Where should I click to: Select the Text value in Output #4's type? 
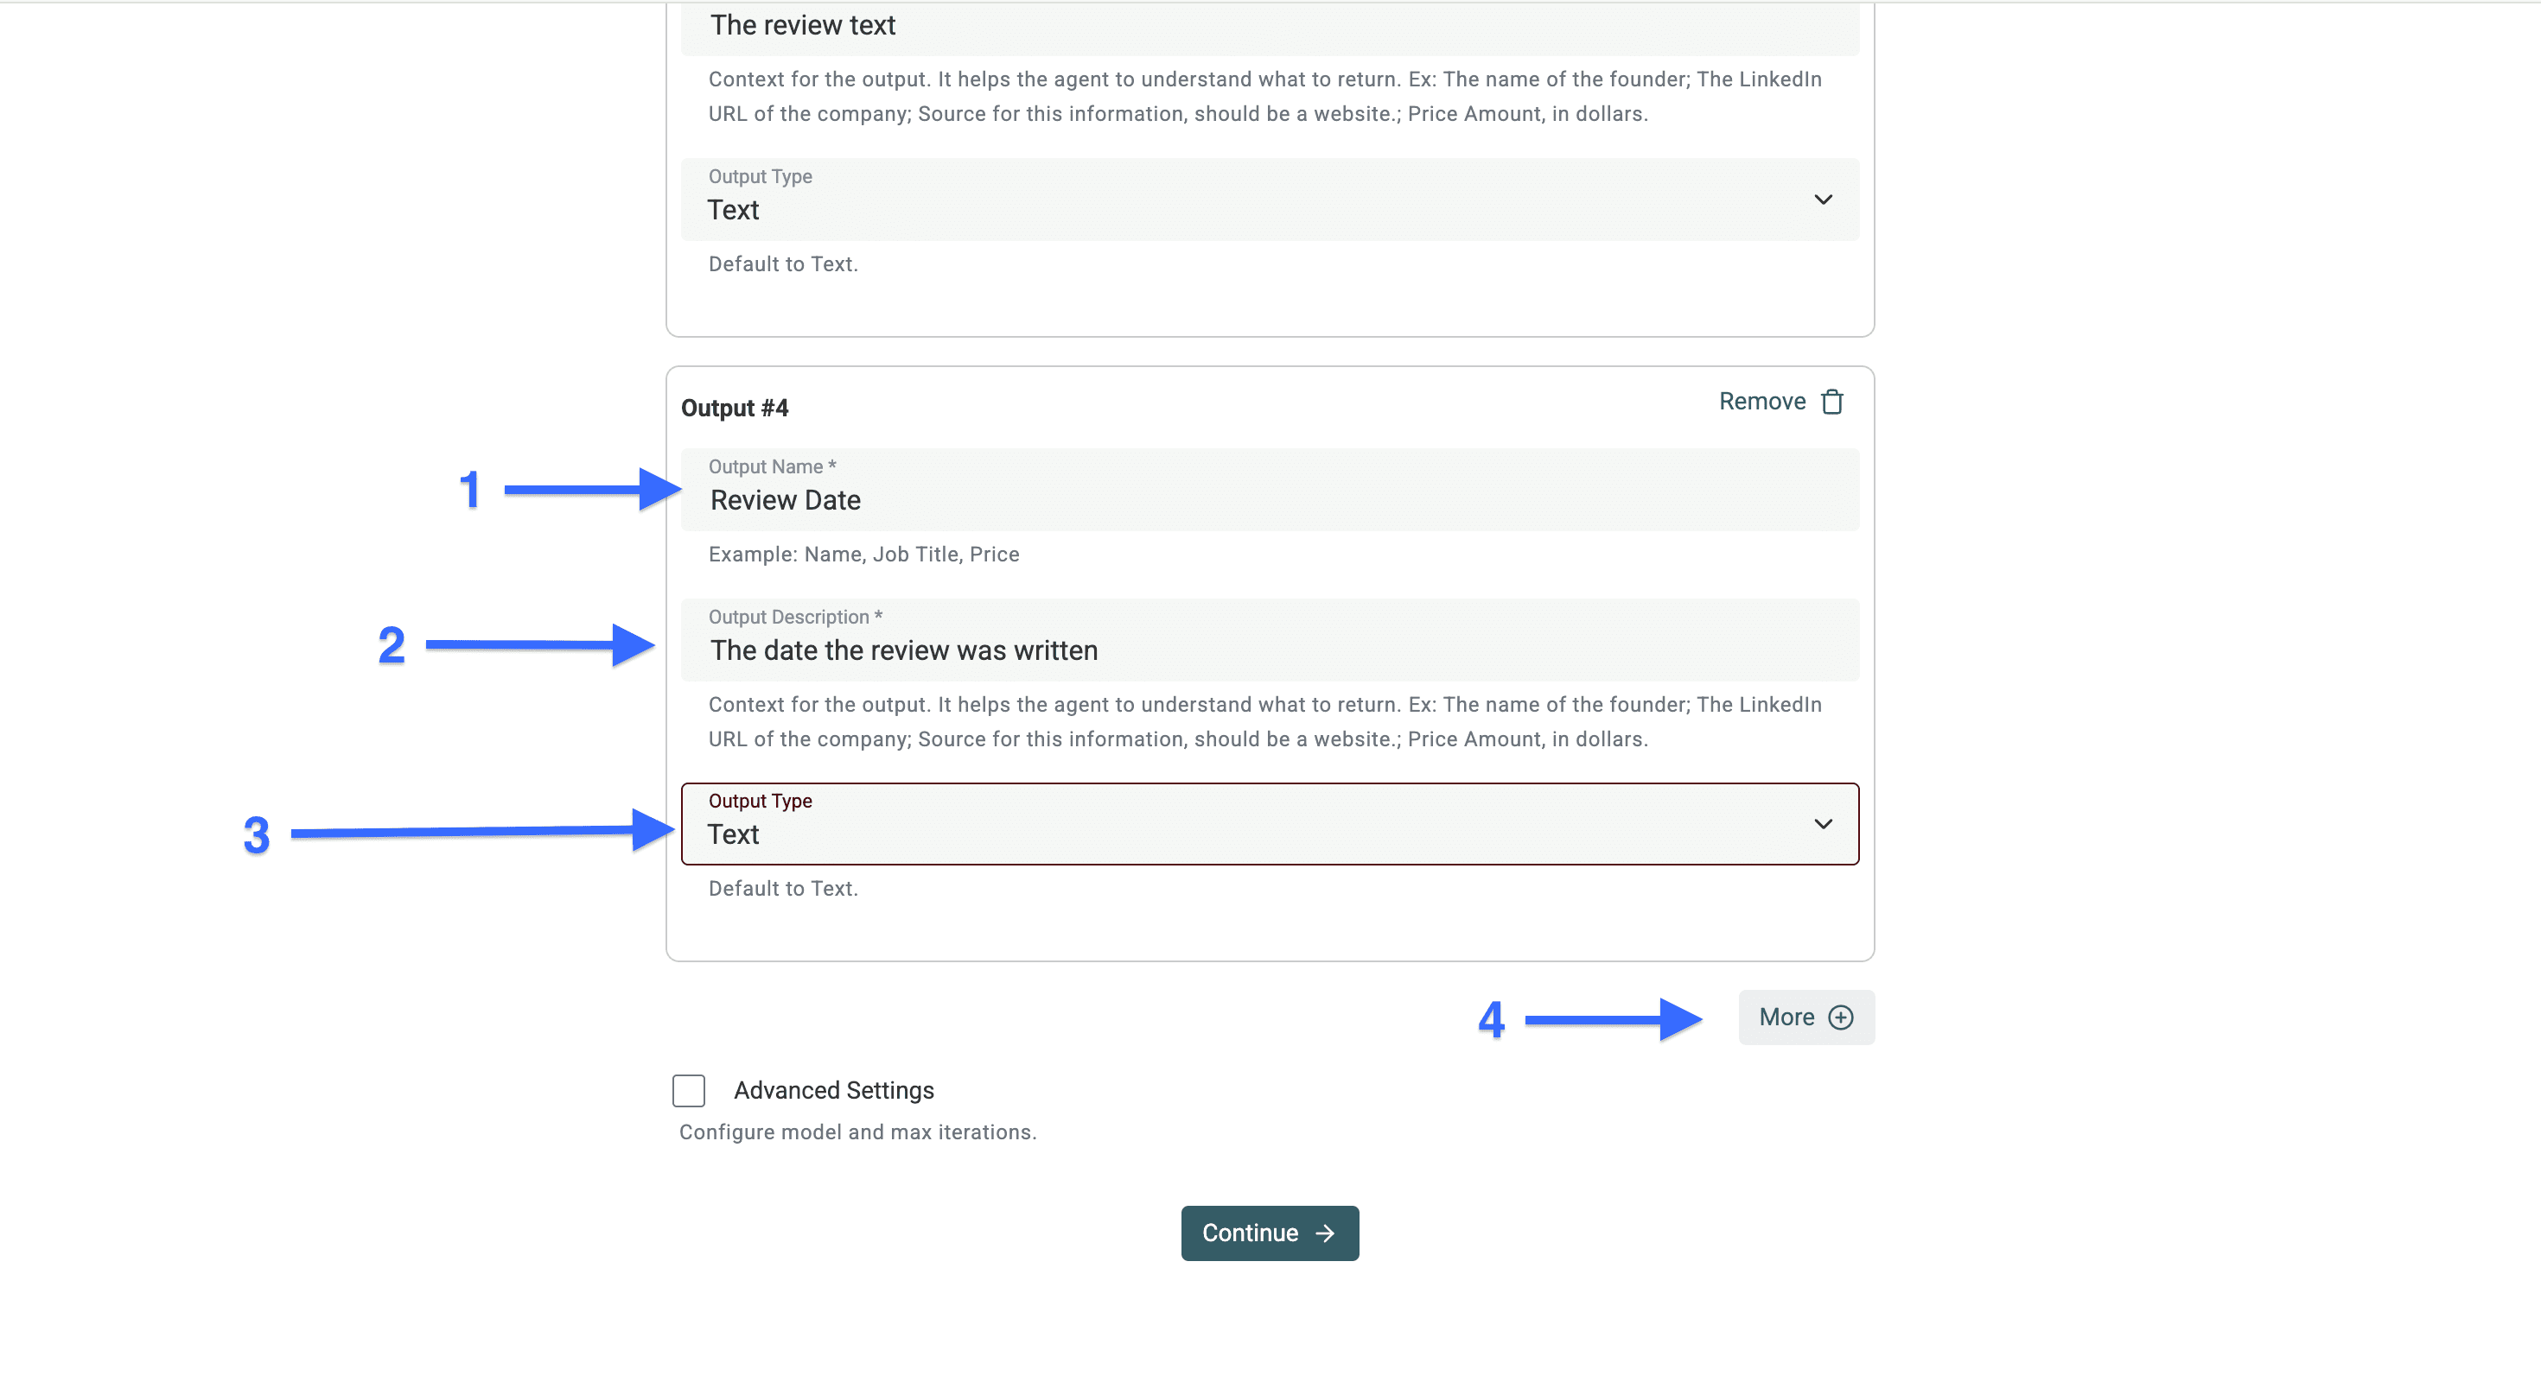tap(733, 835)
